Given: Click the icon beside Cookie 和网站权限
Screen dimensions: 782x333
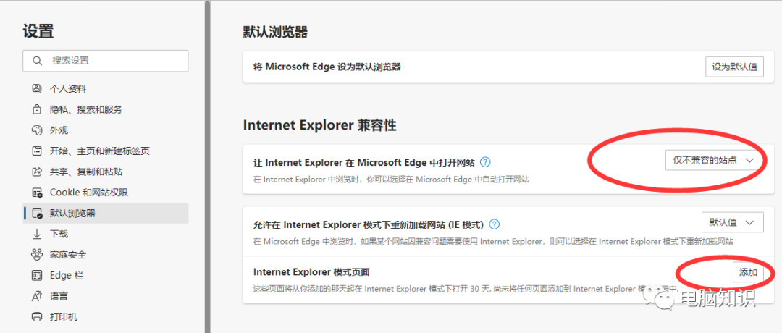Looking at the screenshot, I should [x=36, y=193].
